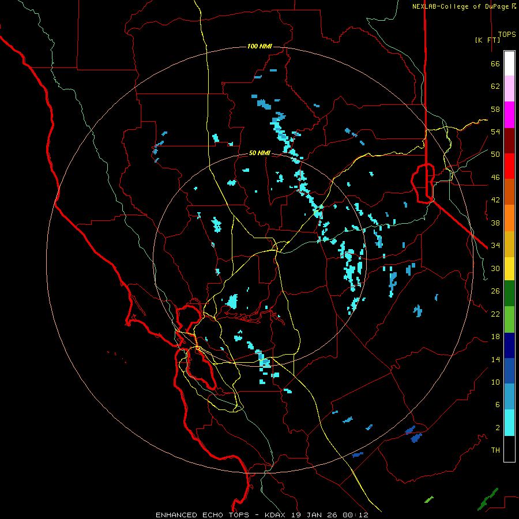The height and width of the screenshot is (519, 519).
Task: Click the dark orange swatch between 42 and 46
Action: coord(509,191)
